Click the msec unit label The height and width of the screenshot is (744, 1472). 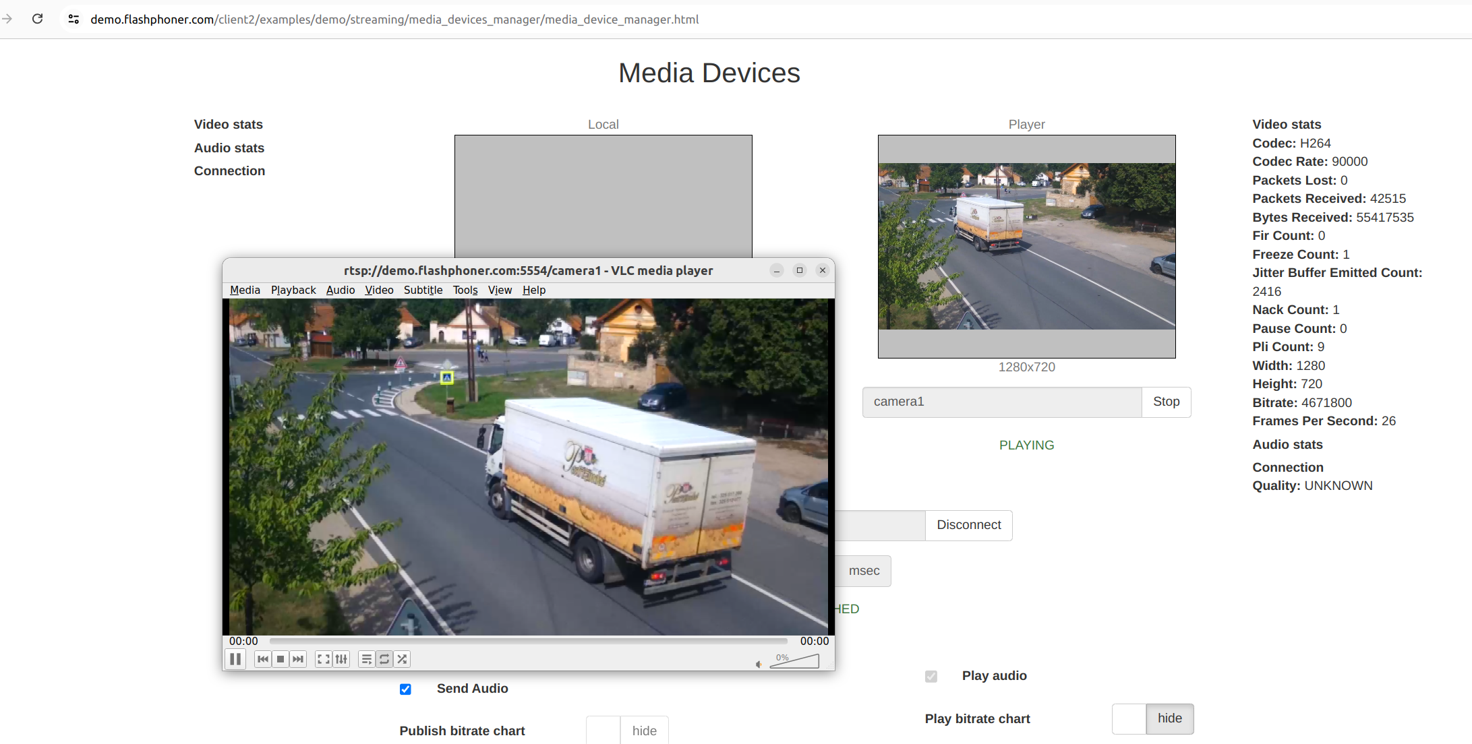(864, 571)
